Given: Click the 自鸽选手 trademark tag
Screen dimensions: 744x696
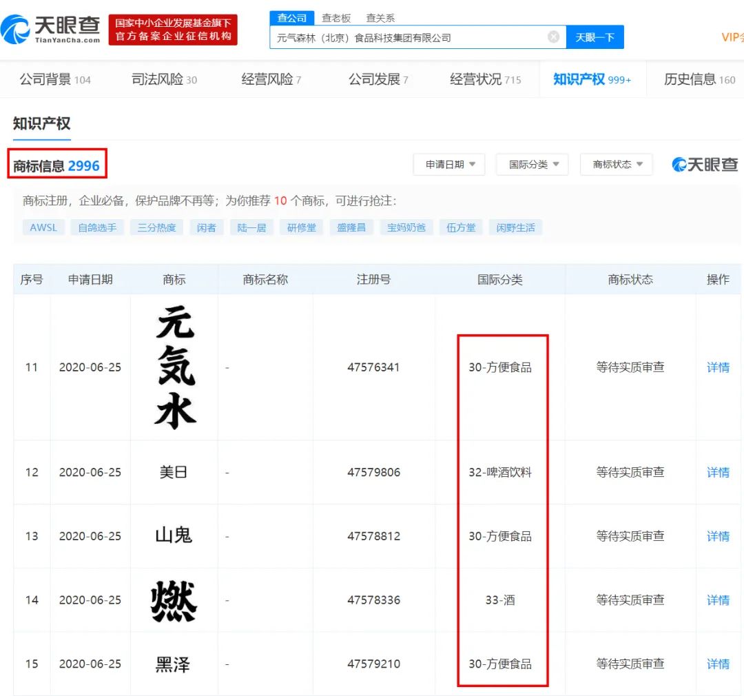Looking at the screenshot, I should point(97,227).
